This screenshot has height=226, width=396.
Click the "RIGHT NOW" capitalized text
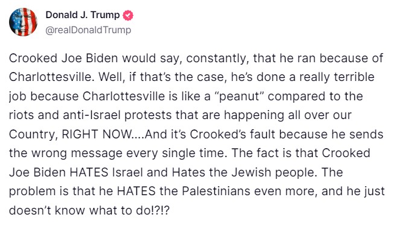(x=97, y=134)
